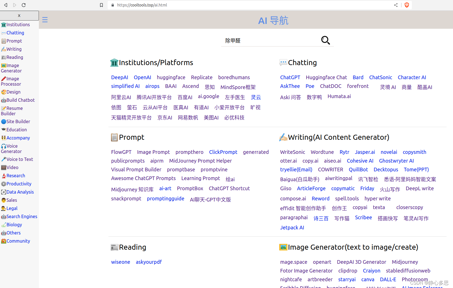Image resolution: width=453 pixels, height=288 pixels.
Task: Select Design in the sidebar
Action: 11,92
